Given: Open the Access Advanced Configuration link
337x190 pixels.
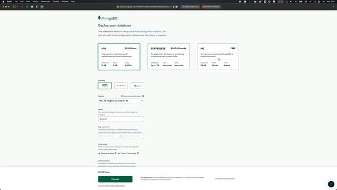Looking at the screenshot, I should click(111, 186).
